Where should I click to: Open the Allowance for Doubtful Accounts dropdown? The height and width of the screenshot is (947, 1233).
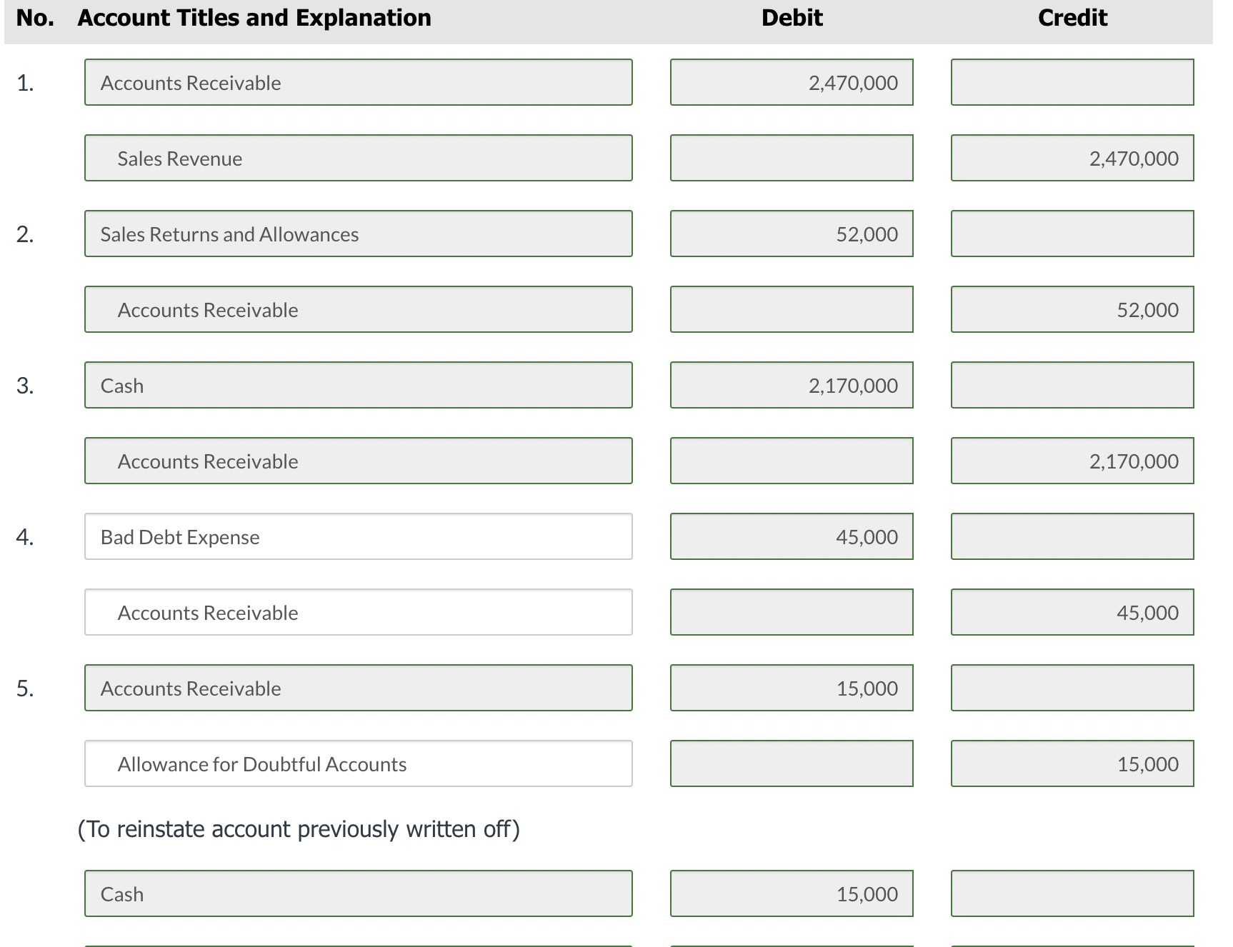pyautogui.click(x=357, y=763)
